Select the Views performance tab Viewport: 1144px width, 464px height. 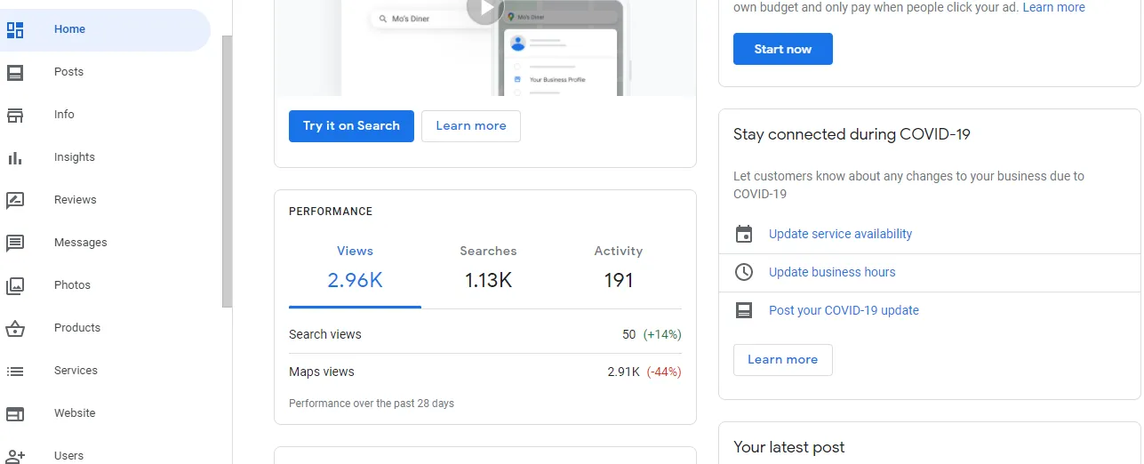(355, 271)
